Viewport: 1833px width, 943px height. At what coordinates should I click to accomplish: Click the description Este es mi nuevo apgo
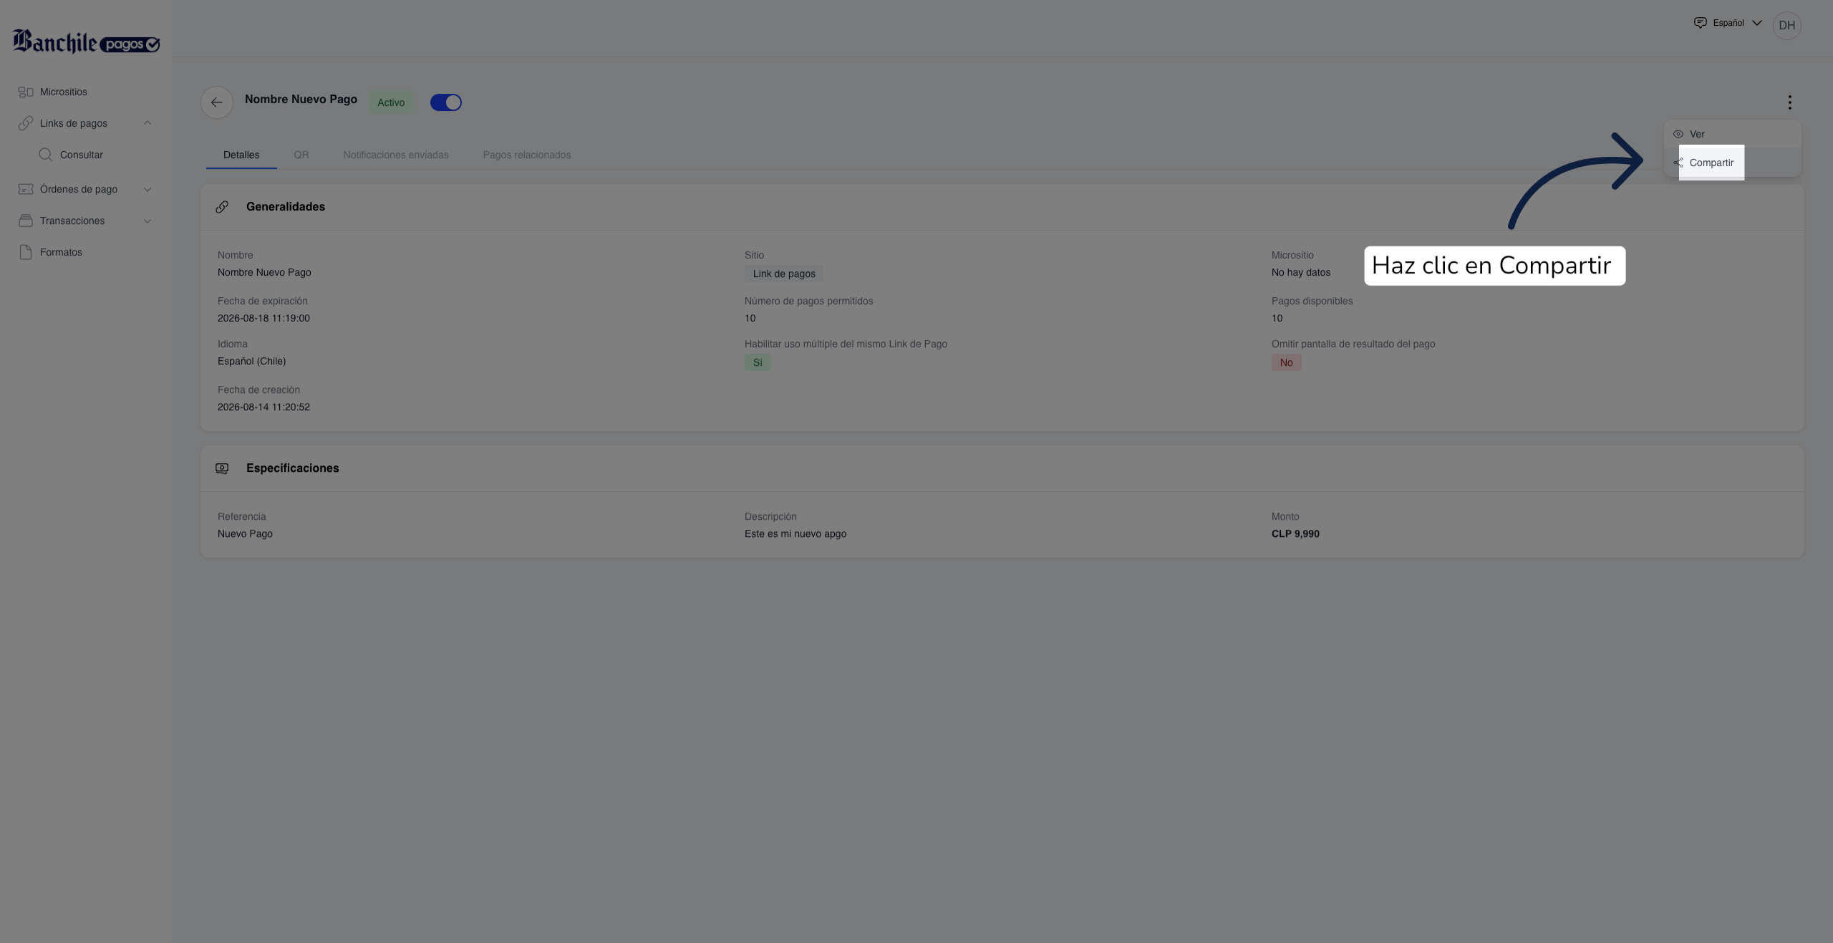795,533
